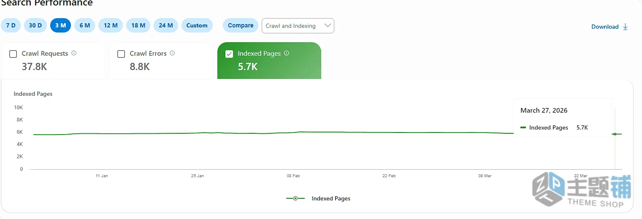Select the 7 D time range
This screenshot has height=219, width=642.
[x=11, y=25]
